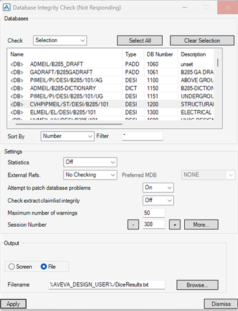The width and height of the screenshot is (238, 311).
Task: Open the Check combo box set to Selection
Action: [60, 40]
